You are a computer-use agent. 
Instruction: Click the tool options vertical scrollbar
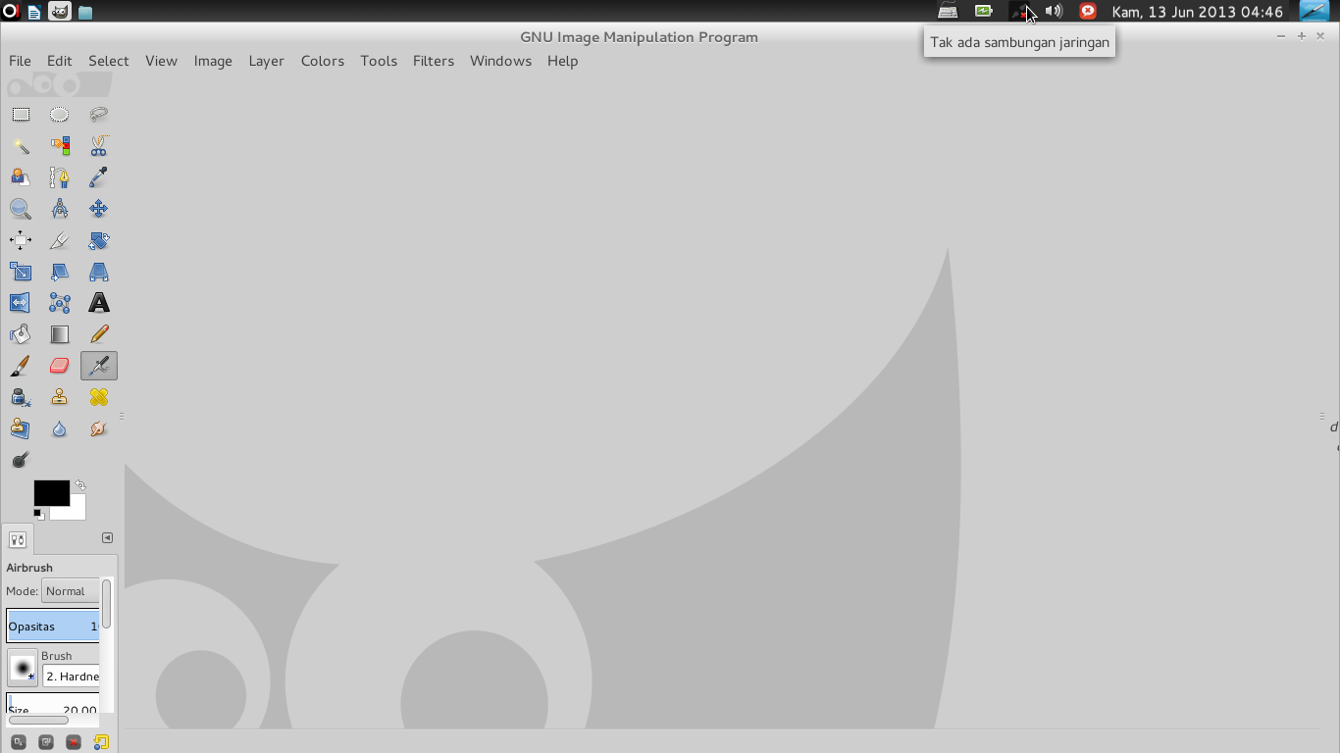tap(107, 604)
